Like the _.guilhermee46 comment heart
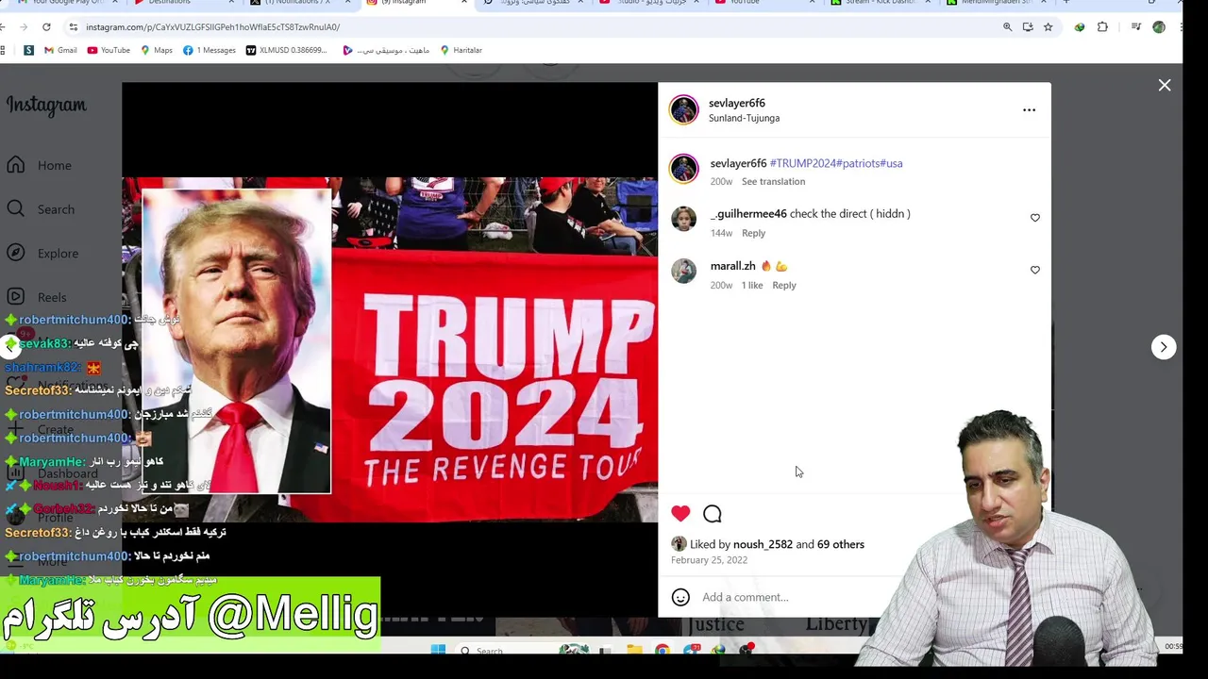The width and height of the screenshot is (1208, 679). point(1035,218)
